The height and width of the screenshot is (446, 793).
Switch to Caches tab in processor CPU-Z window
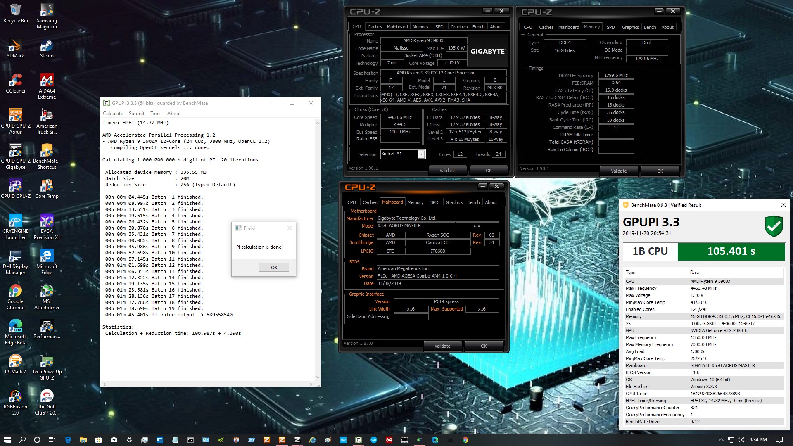pyautogui.click(x=375, y=27)
